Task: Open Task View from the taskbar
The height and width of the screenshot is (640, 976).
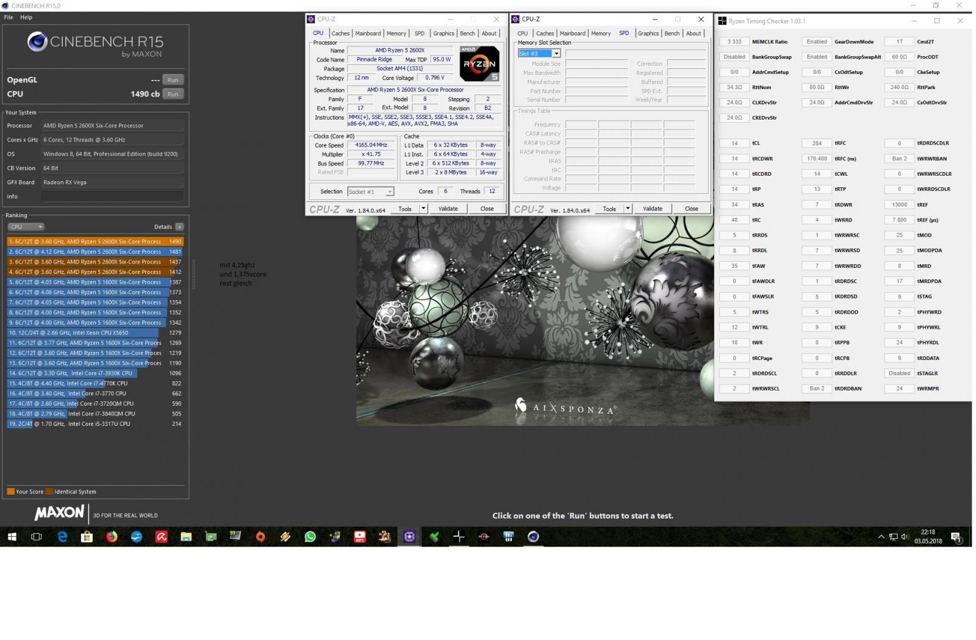Action: point(37,537)
